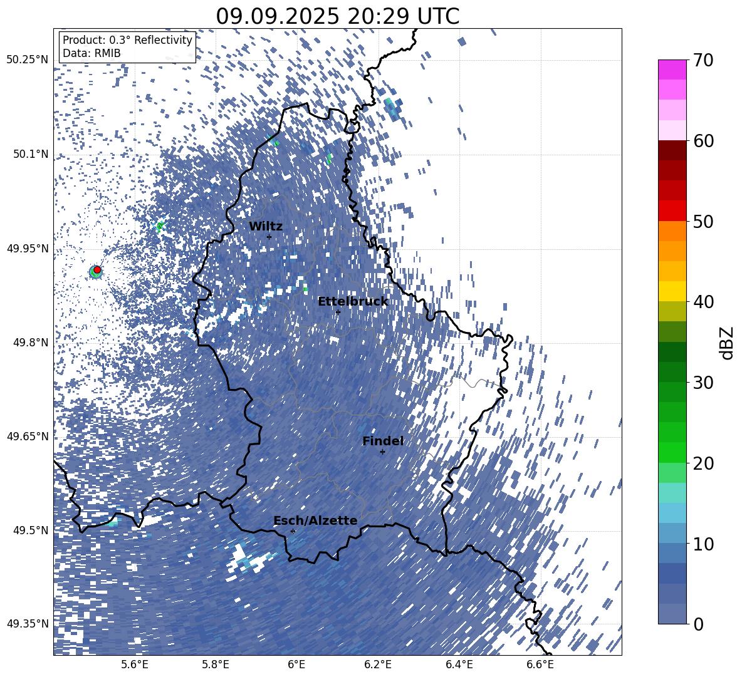
Task: Click the Wiltz cross marker
Action: pos(269,237)
